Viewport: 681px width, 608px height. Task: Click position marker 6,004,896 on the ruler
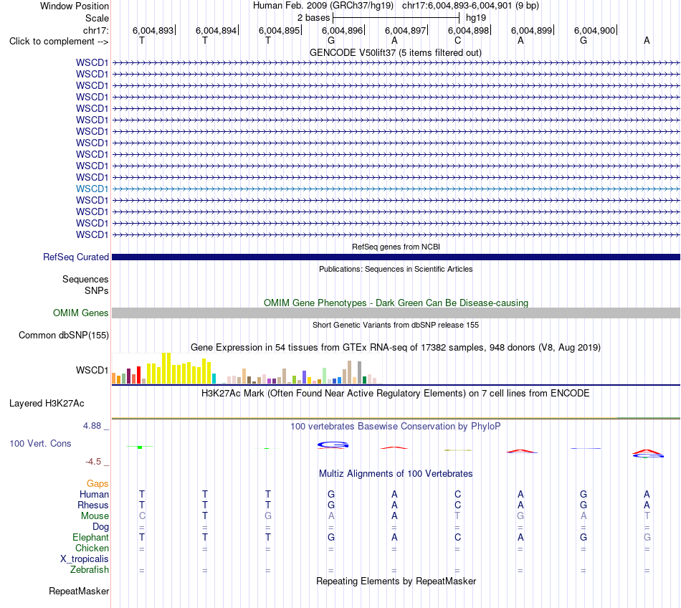342,30
